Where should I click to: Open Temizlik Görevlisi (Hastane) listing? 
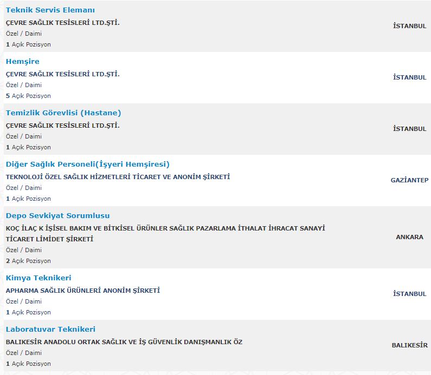(63, 113)
